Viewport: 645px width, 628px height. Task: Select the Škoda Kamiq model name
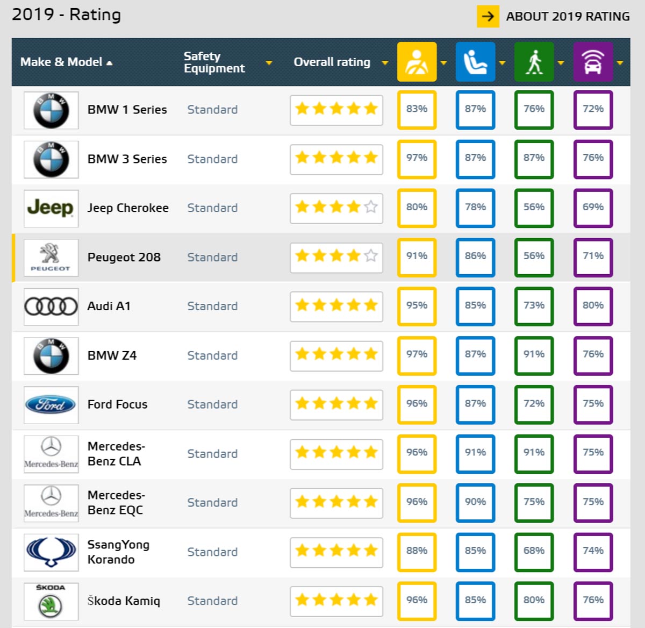(124, 601)
